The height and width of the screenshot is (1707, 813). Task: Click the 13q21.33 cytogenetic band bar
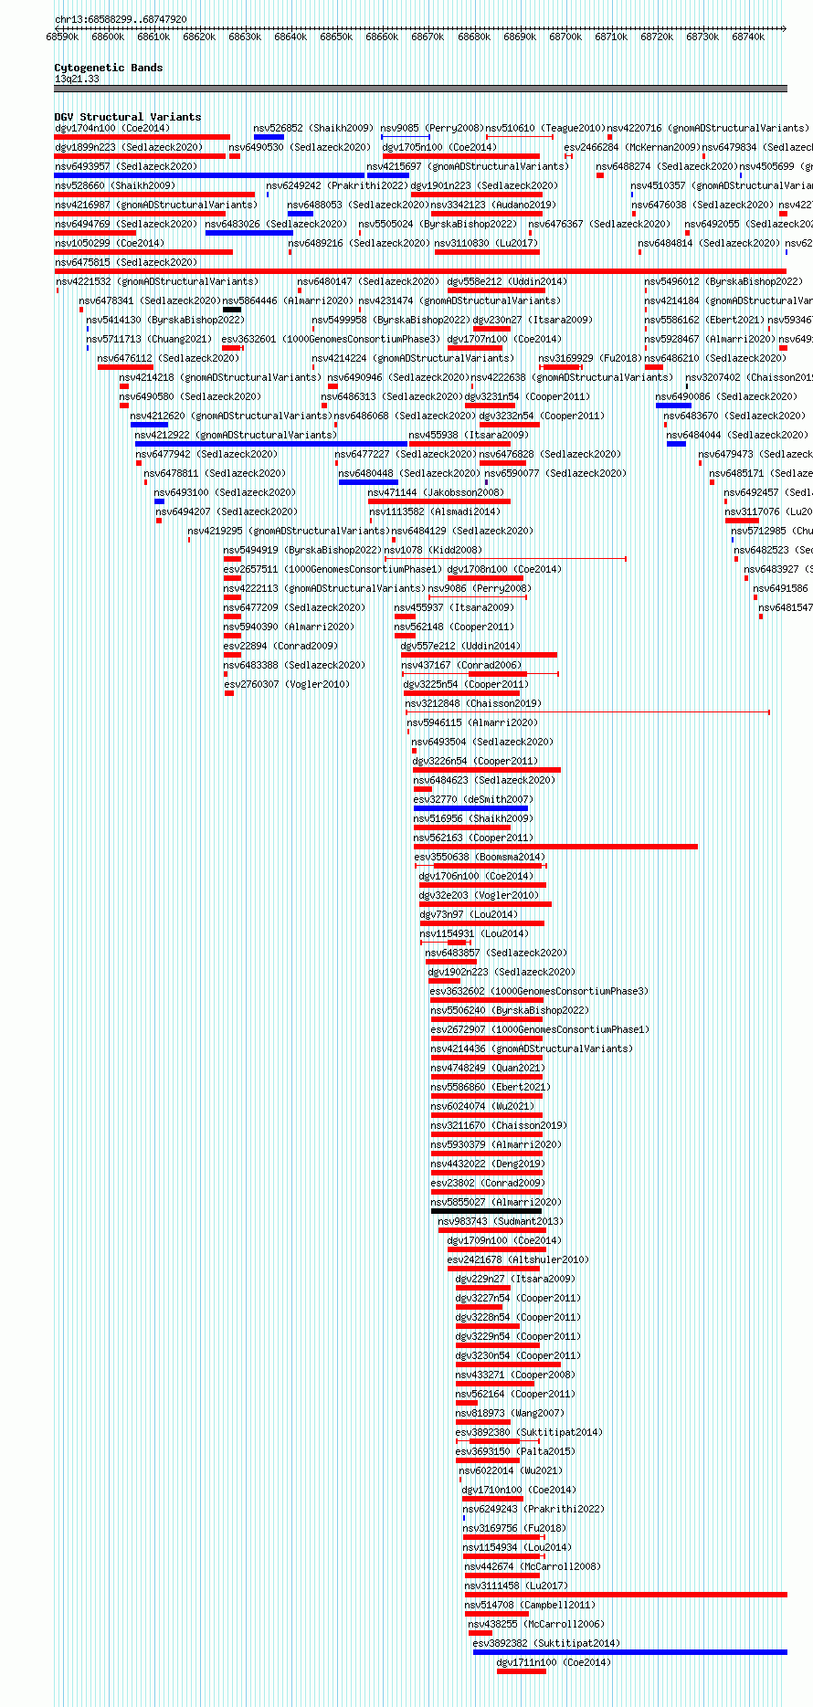click(420, 89)
